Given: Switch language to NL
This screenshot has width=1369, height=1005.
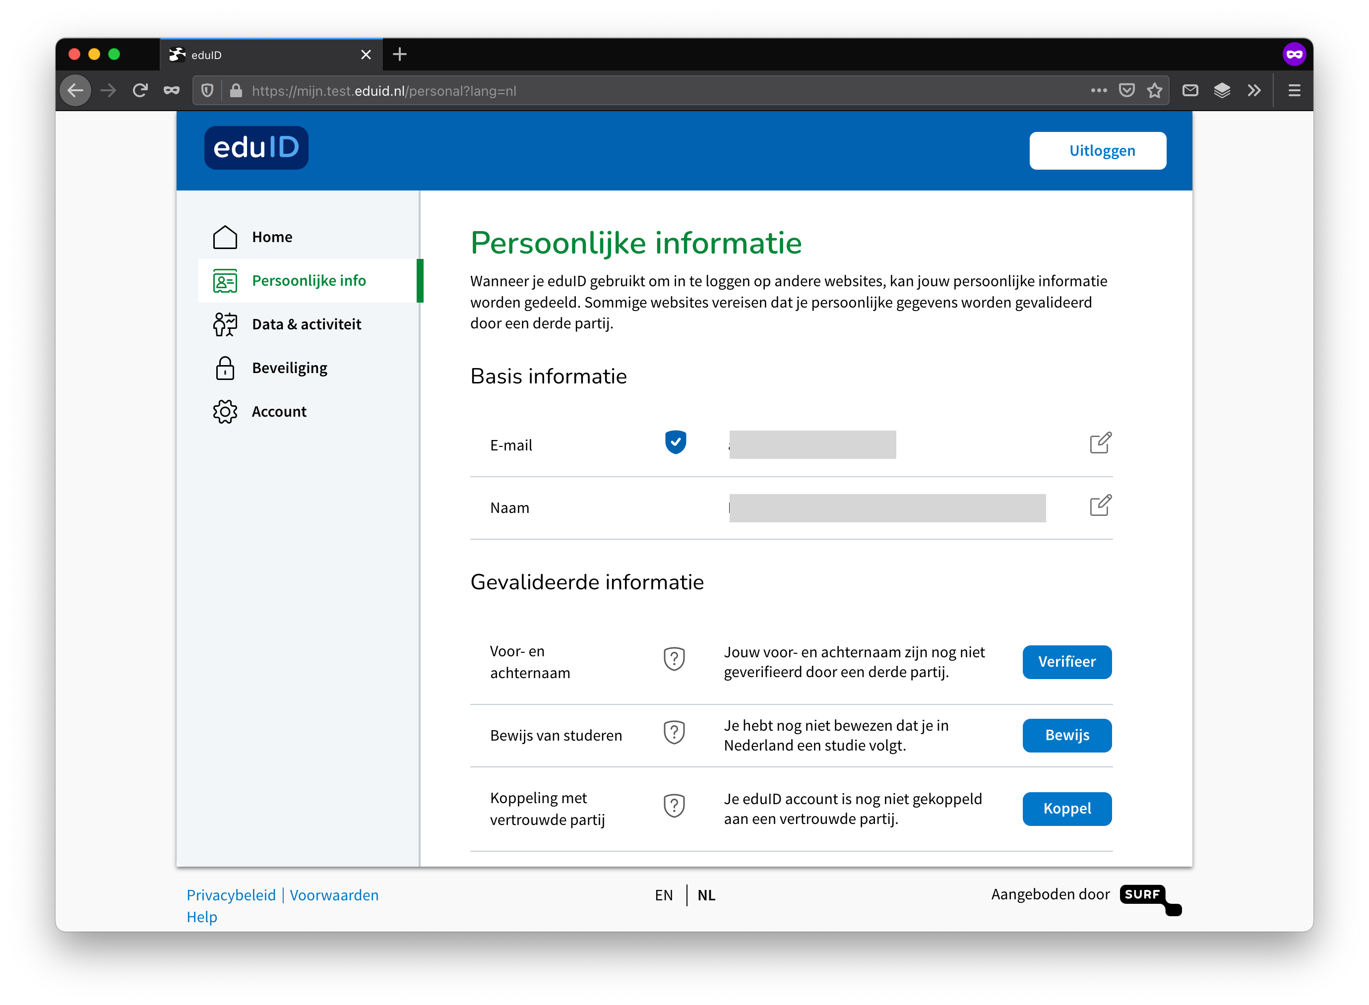Looking at the screenshot, I should [x=706, y=895].
